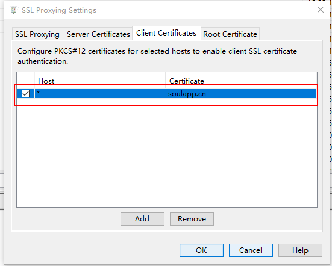Cancel the SSL Proxying Settings changes
Viewport: 332px width, 266px height.
251,250
